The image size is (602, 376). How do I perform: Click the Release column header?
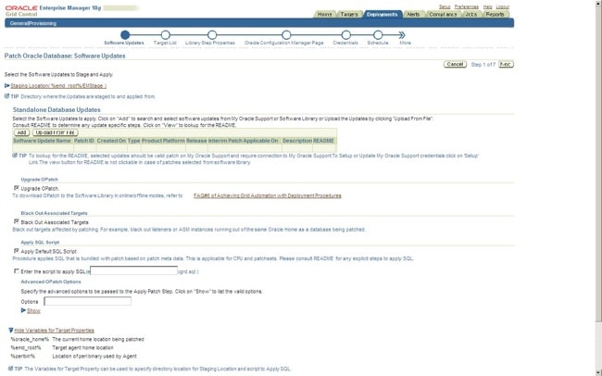coord(196,141)
